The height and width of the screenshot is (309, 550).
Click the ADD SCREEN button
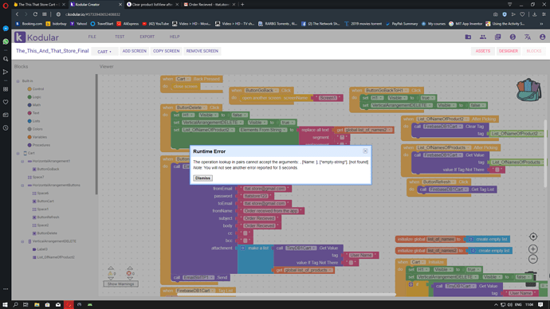coord(135,51)
